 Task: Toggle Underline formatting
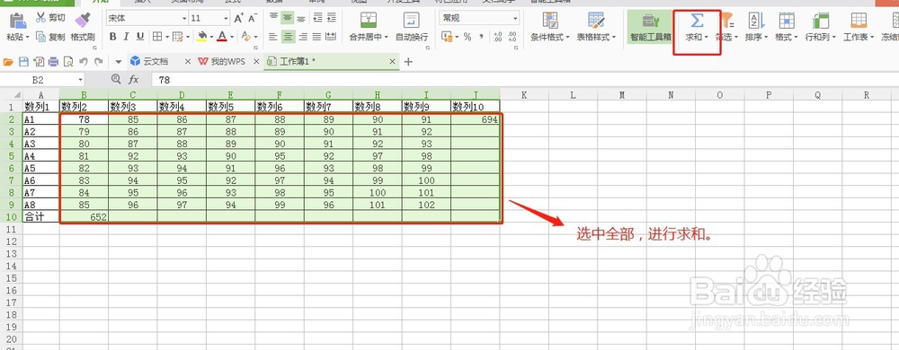[139, 37]
